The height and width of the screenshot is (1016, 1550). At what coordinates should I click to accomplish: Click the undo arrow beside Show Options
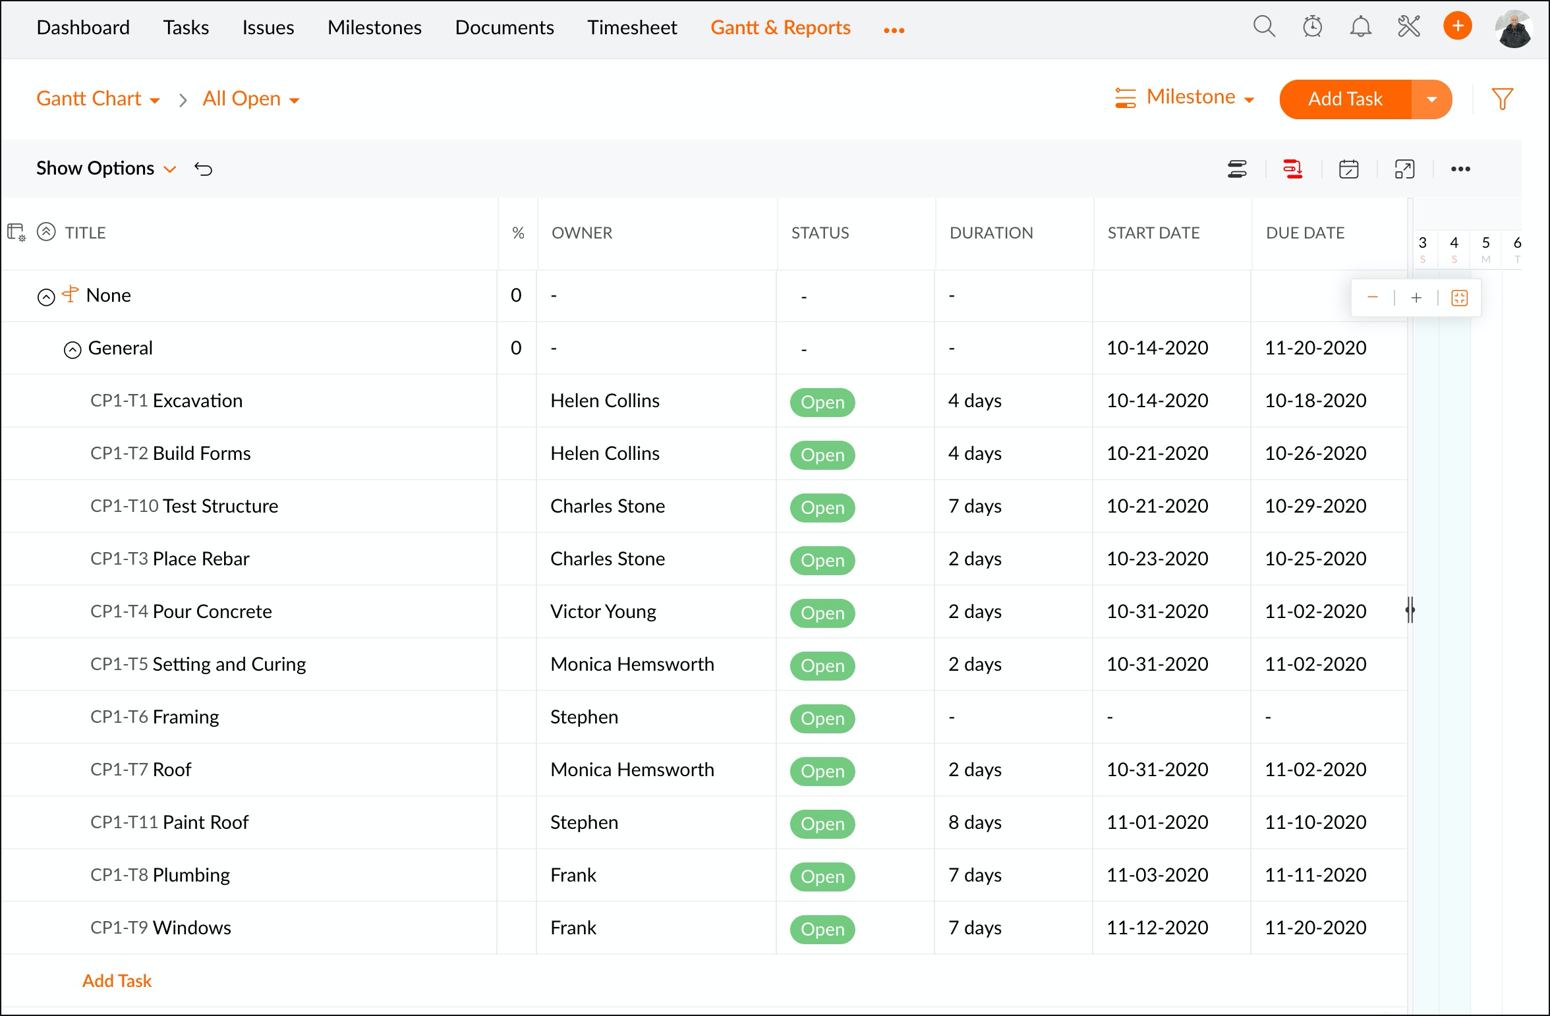pyautogui.click(x=203, y=169)
